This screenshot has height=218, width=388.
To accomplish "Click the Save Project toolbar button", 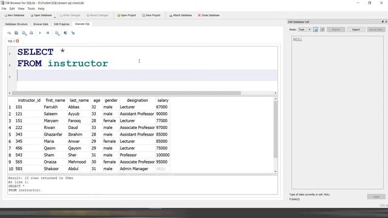I will [x=151, y=15].
